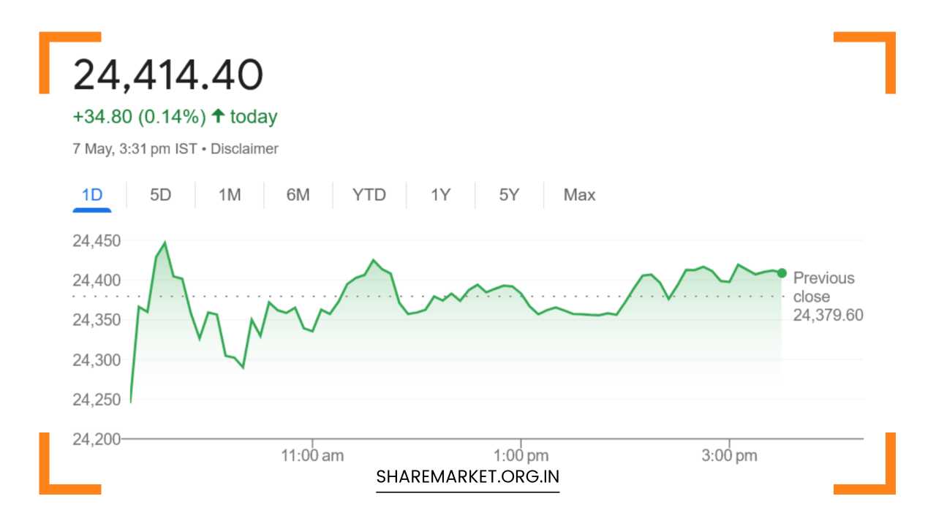Select the YTD range tab
Screen dimensions: 936x526
[369, 195]
